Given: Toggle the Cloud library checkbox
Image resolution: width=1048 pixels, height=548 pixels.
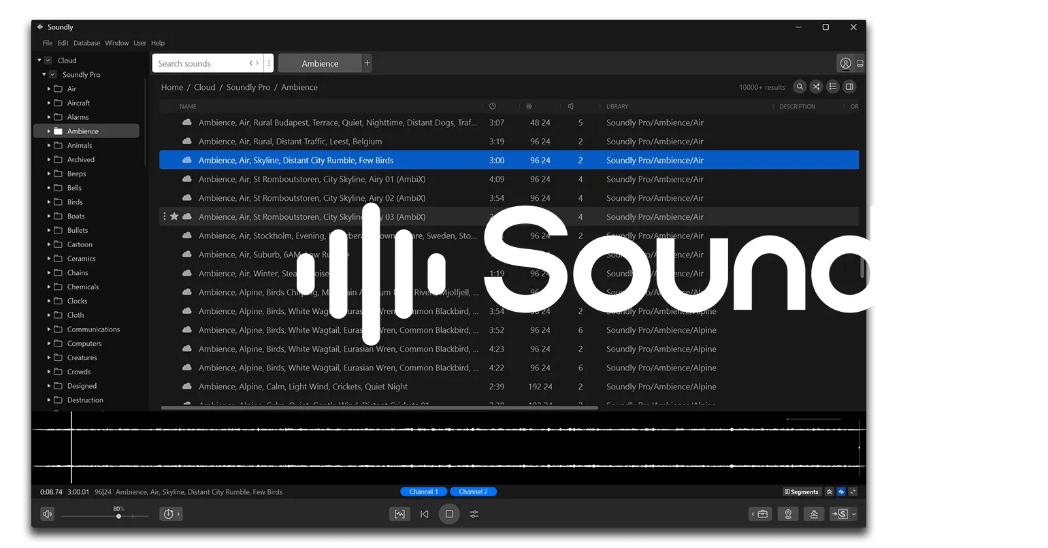Looking at the screenshot, I should click(x=48, y=61).
